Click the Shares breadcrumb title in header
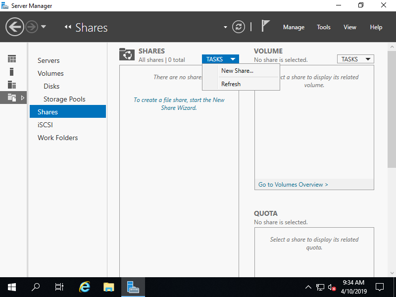 coord(92,28)
